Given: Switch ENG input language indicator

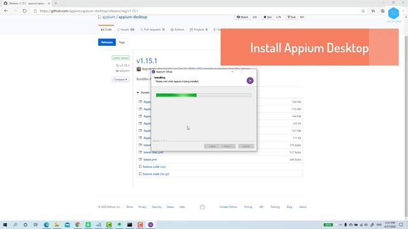Looking at the screenshot, I should point(379,225).
